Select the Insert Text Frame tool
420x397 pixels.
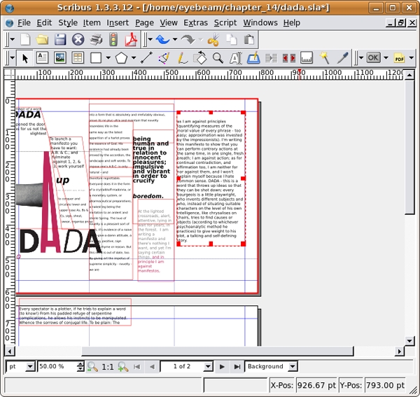[42, 57]
